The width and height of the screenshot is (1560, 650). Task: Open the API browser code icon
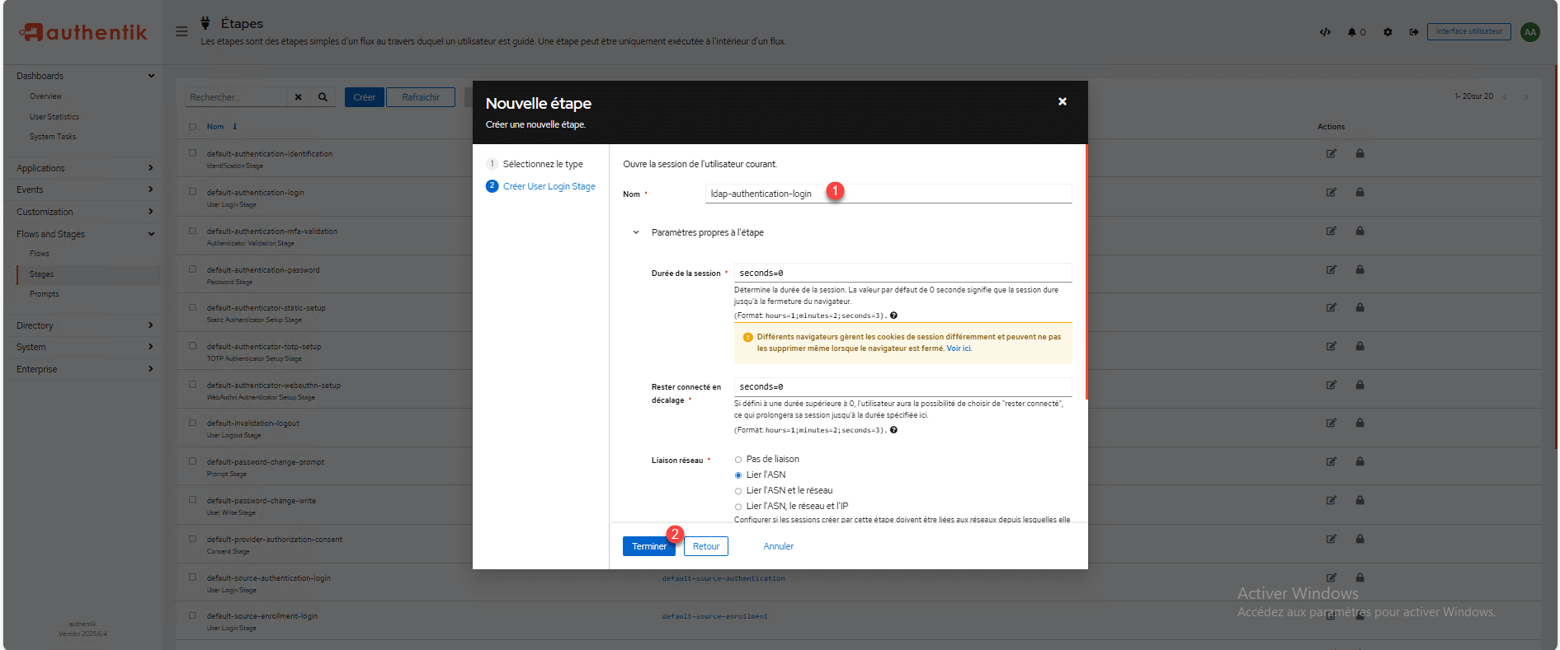(1325, 32)
